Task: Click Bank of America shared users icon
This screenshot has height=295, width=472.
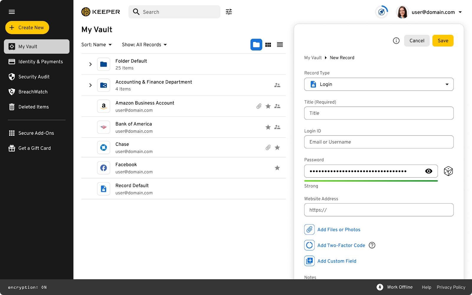Action: [277, 127]
